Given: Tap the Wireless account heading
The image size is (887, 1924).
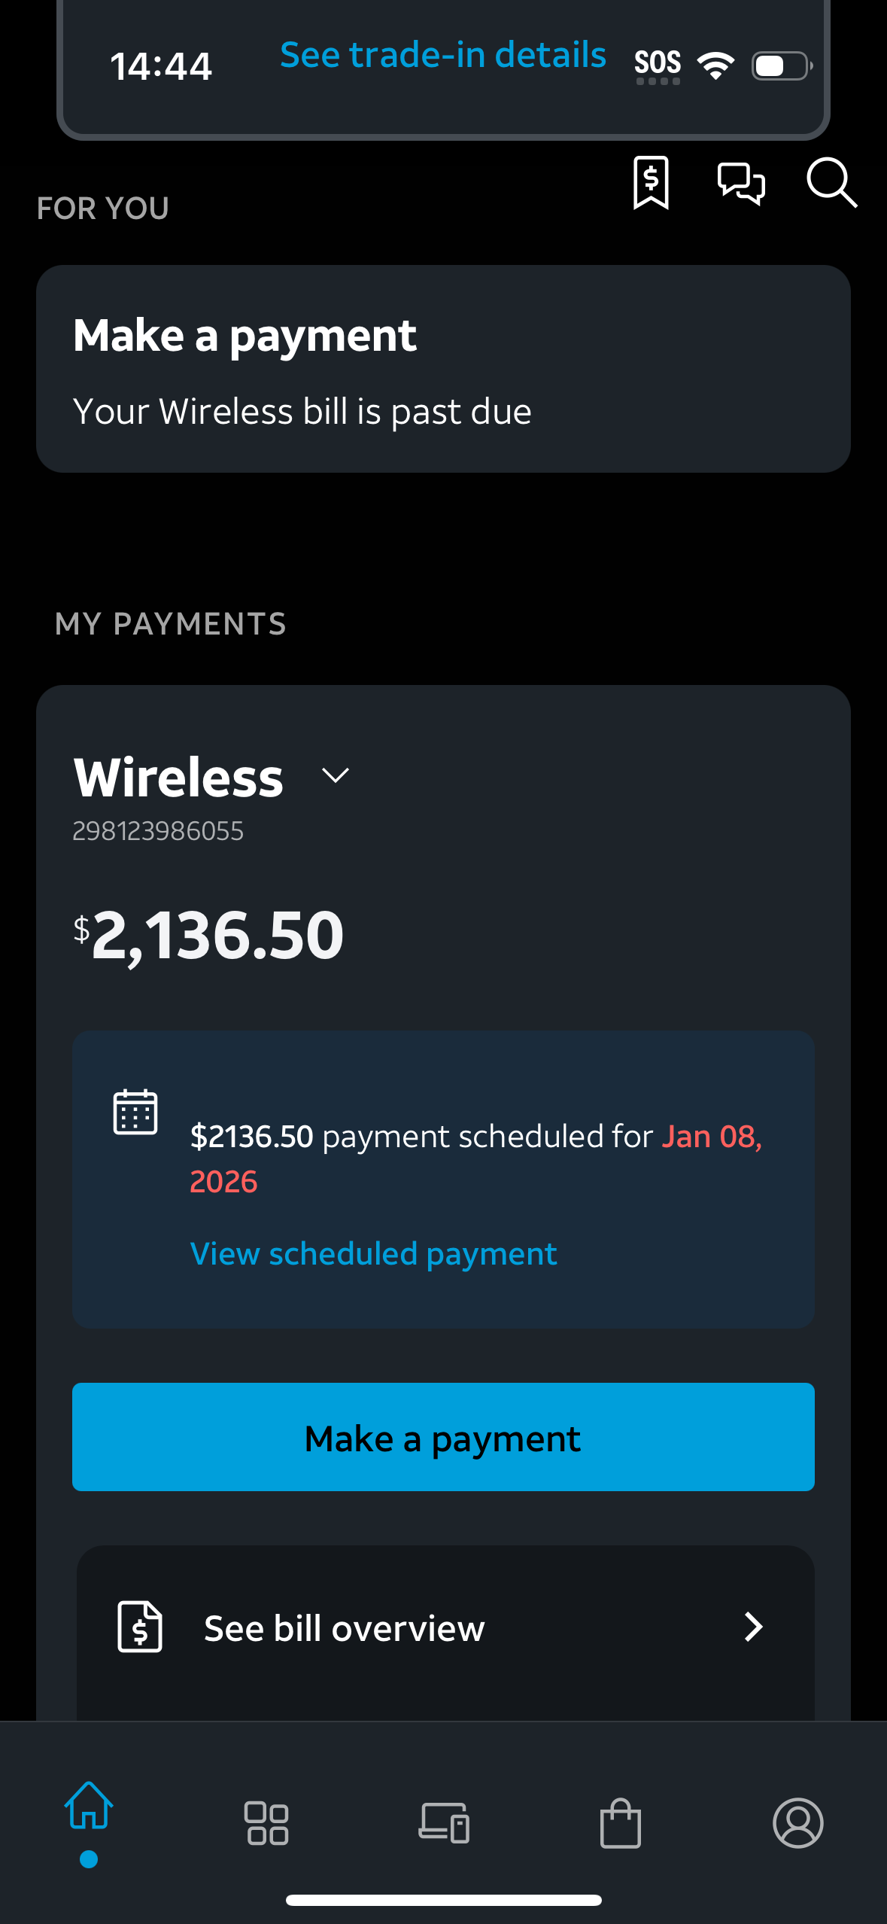Looking at the screenshot, I should [x=179, y=778].
